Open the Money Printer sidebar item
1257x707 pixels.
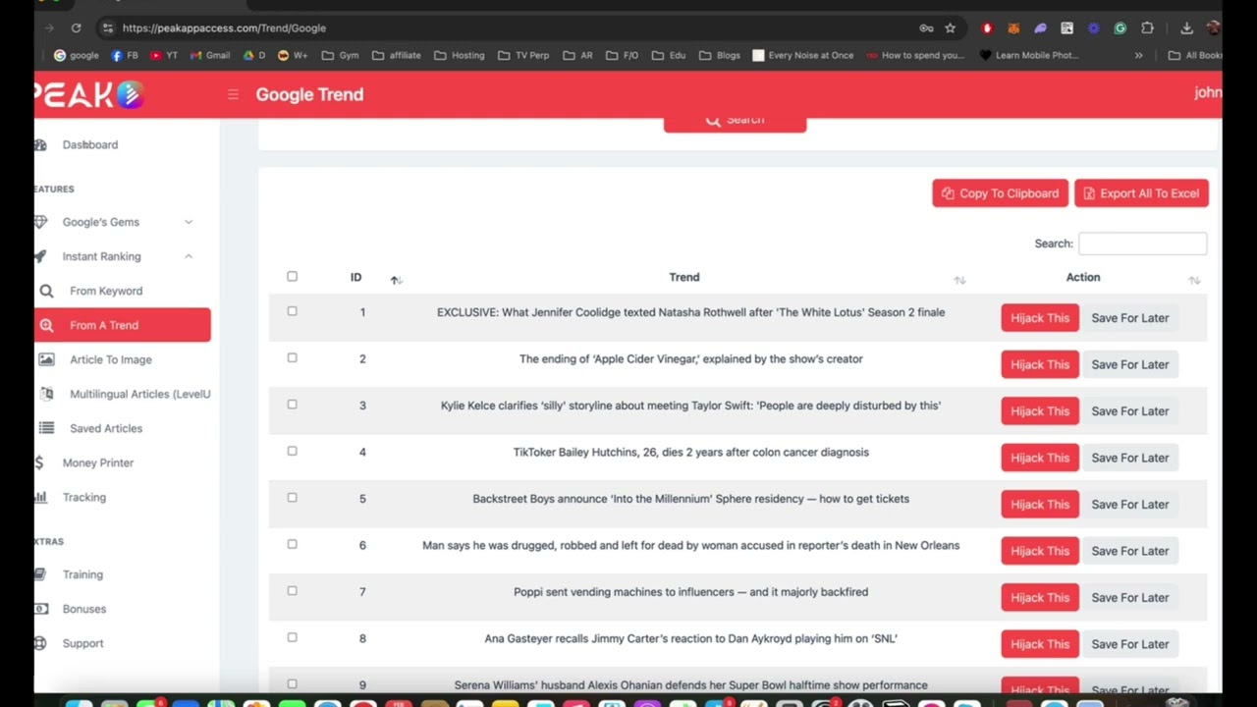(97, 462)
